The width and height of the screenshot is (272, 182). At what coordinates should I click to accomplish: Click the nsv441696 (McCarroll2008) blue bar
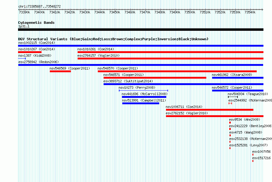[x=144, y=97]
